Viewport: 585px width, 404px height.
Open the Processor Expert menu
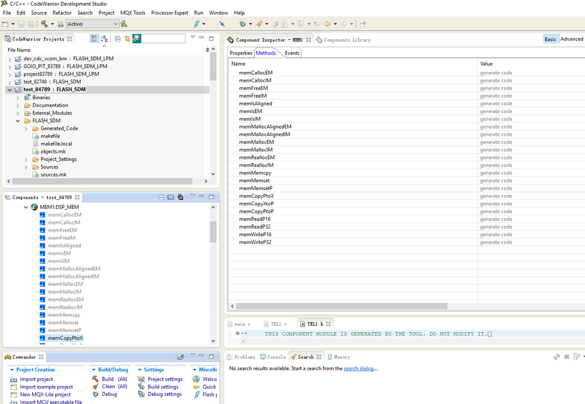click(169, 13)
